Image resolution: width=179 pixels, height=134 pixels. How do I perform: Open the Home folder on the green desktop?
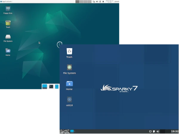[8, 52]
